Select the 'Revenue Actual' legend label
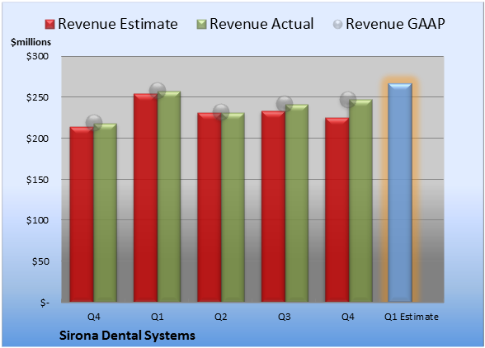This screenshot has width=485, height=348. click(261, 24)
